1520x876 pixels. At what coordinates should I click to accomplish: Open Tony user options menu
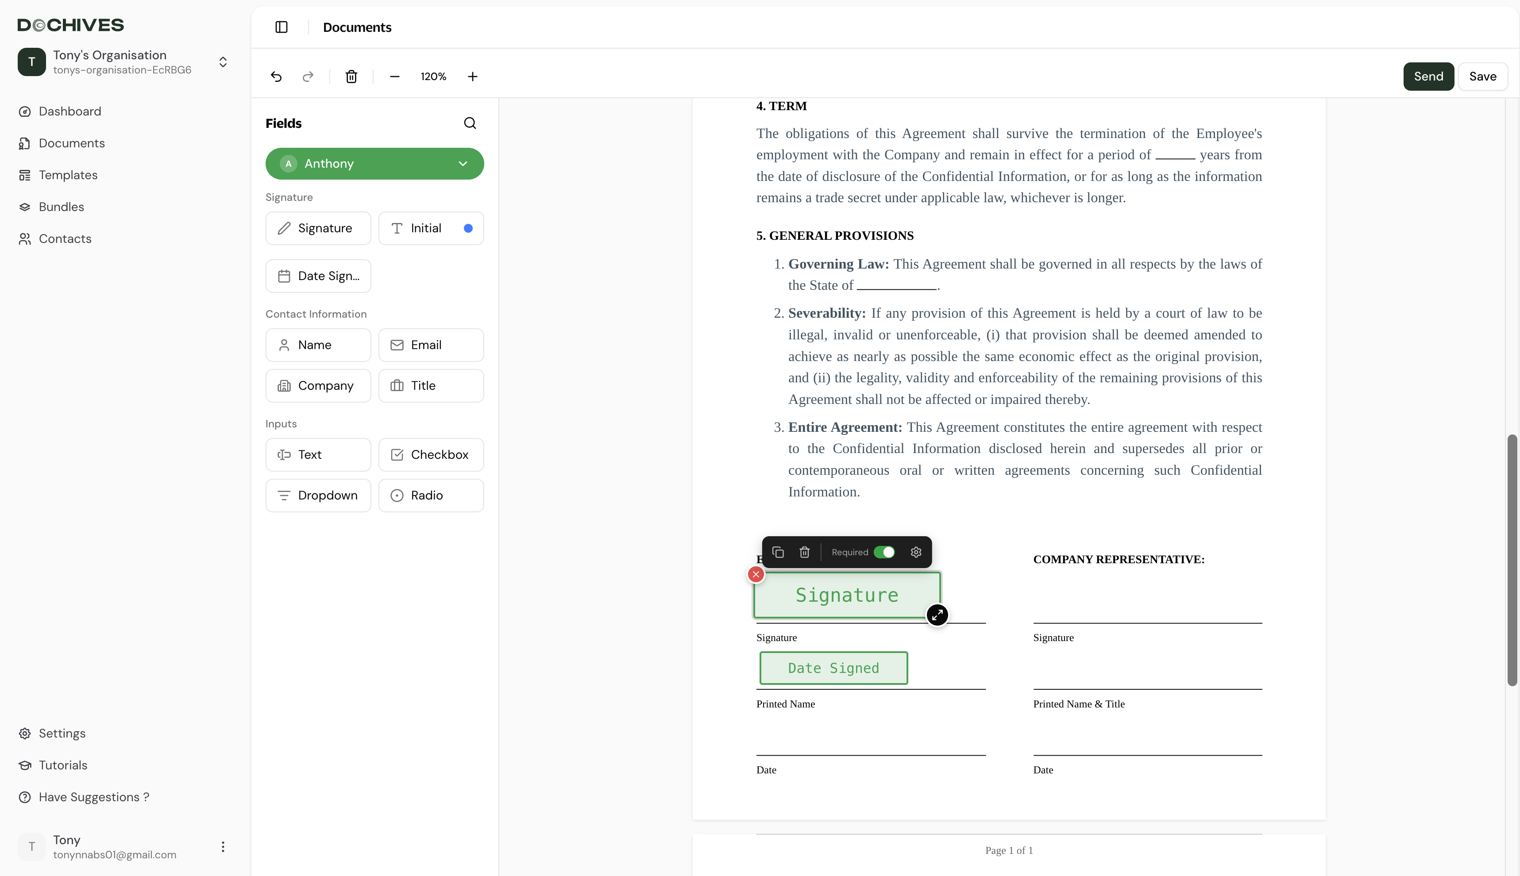(x=223, y=847)
